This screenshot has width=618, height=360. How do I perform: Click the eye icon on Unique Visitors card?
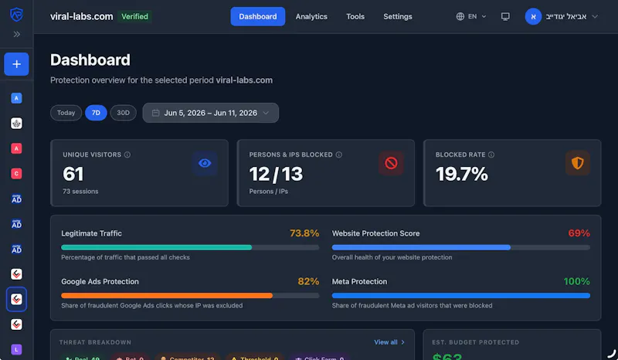[205, 163]
